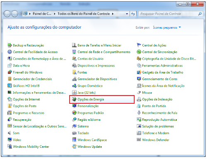Click the Som speaker icon
Image resolution: width=207 pixels, height=159 pixels.
[x=10, y=133]
